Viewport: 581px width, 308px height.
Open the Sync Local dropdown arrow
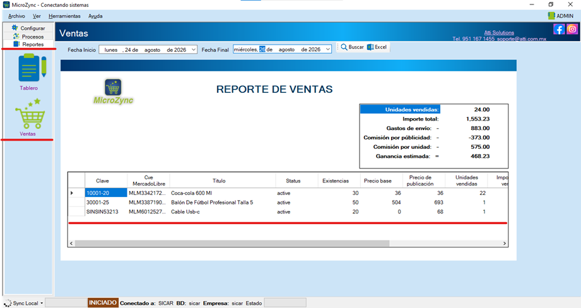(42, 303)
